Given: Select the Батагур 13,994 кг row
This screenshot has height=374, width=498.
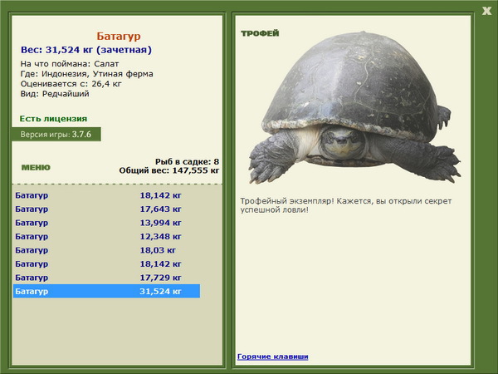Looking at the screenshot, I should coord(107,223).
